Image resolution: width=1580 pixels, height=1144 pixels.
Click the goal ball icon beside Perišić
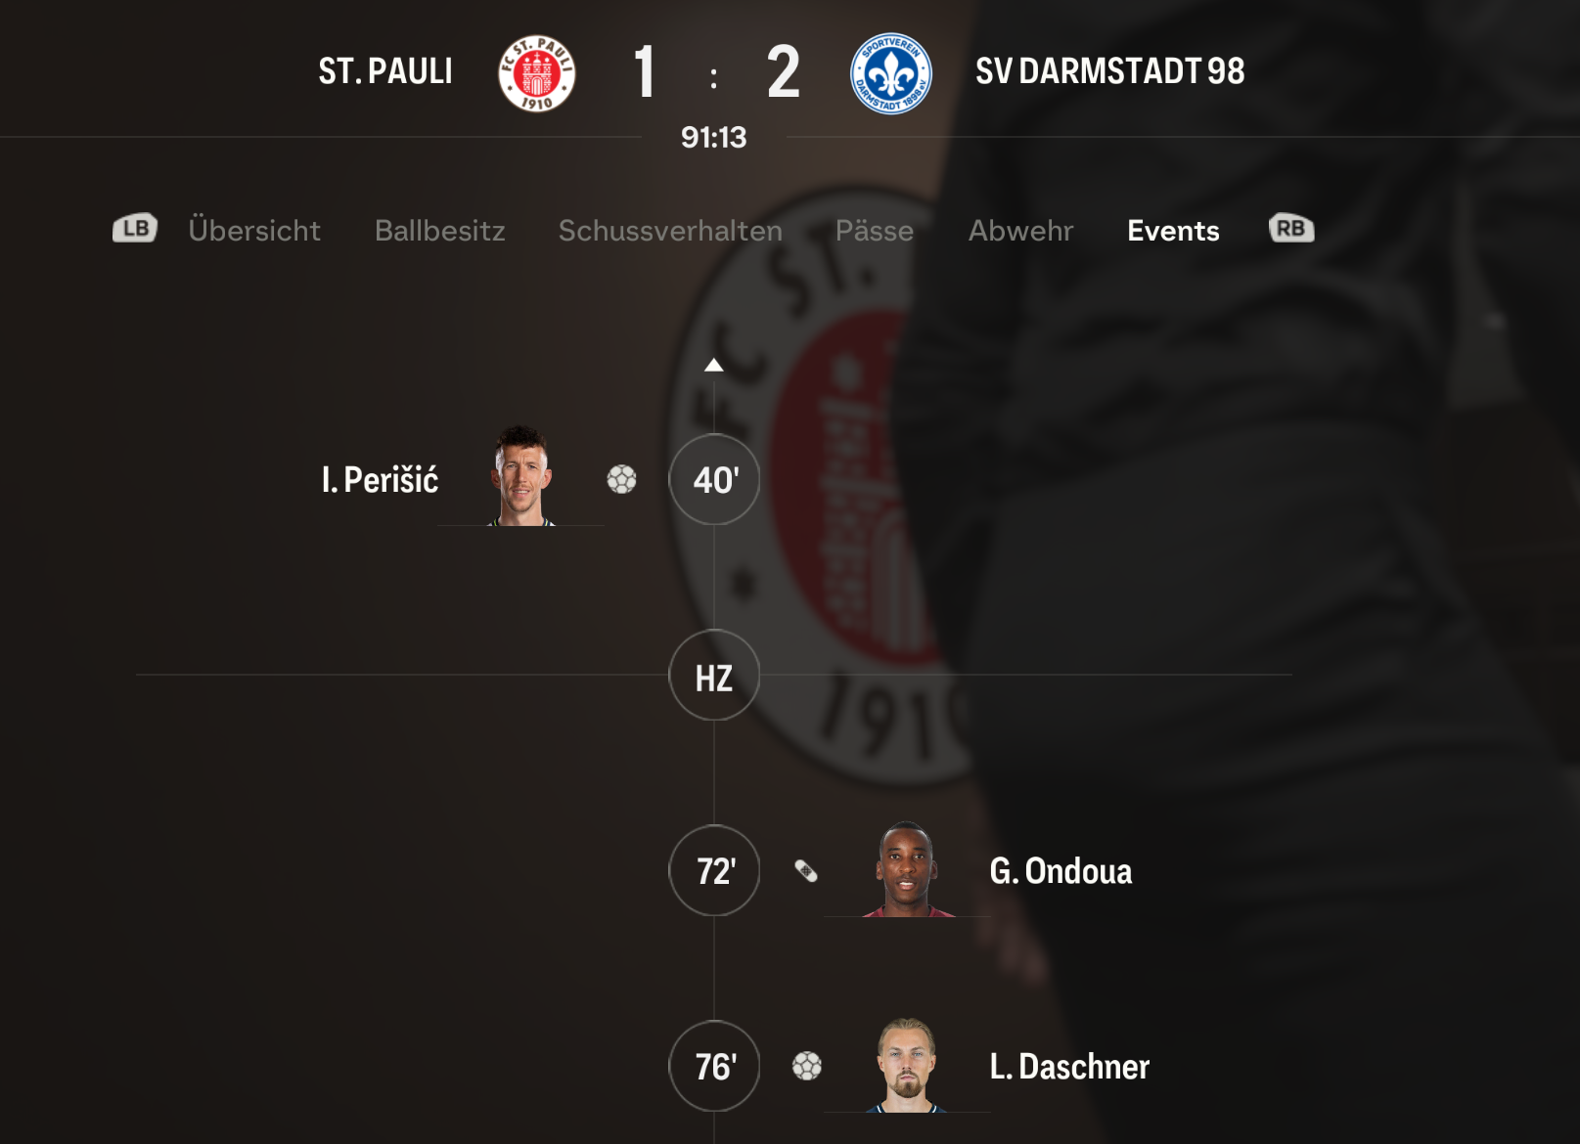(621, 479)
